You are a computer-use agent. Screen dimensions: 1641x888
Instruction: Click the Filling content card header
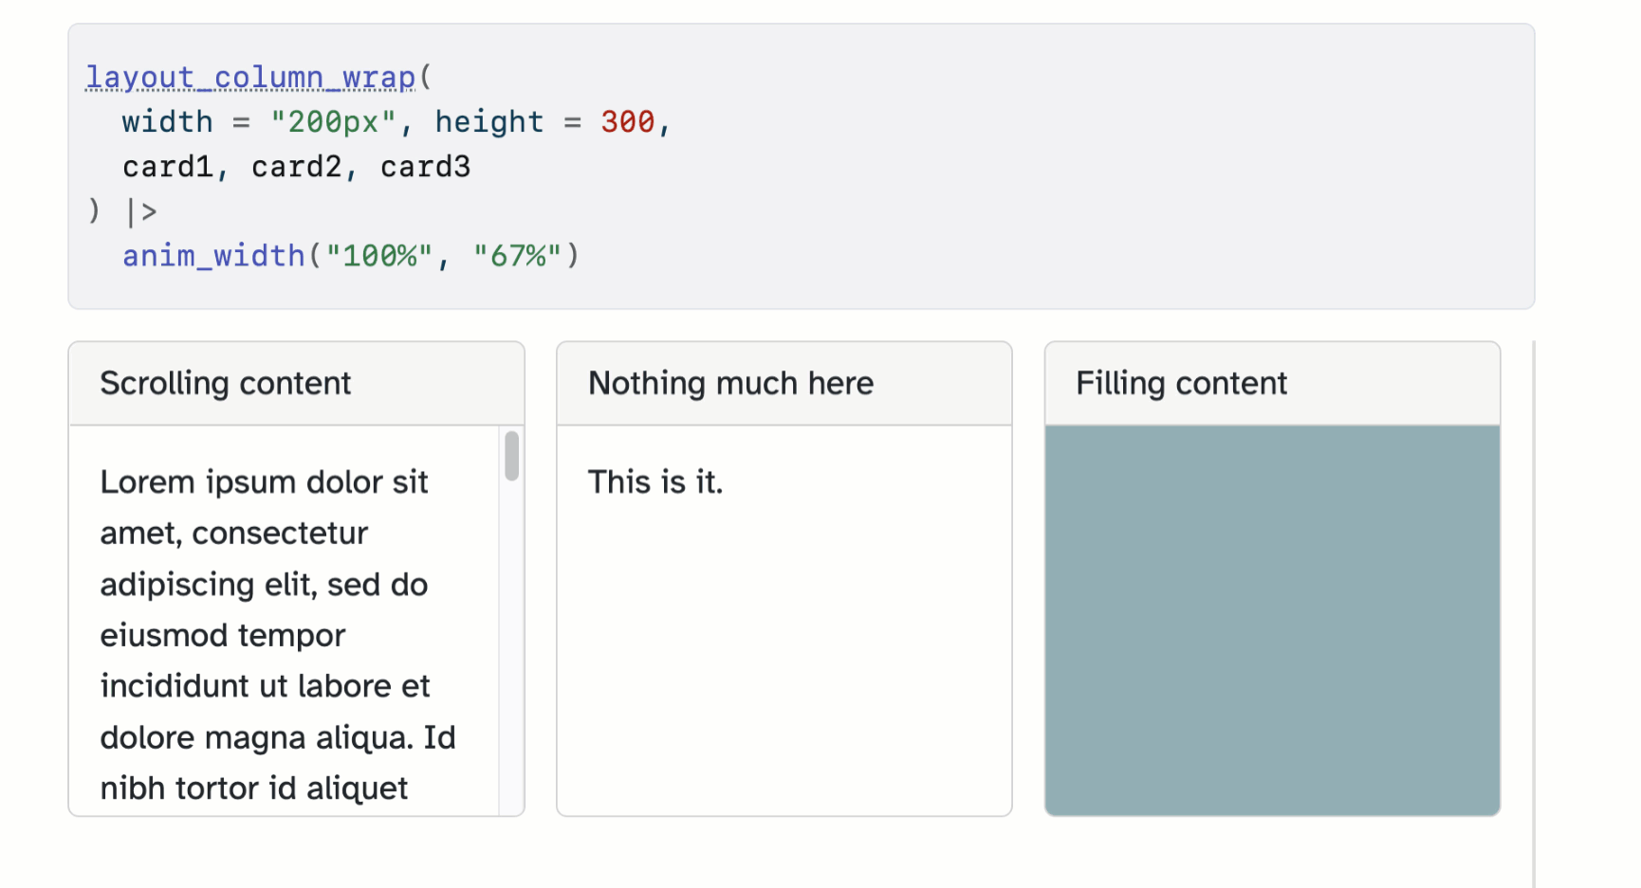coord(1181,383)
